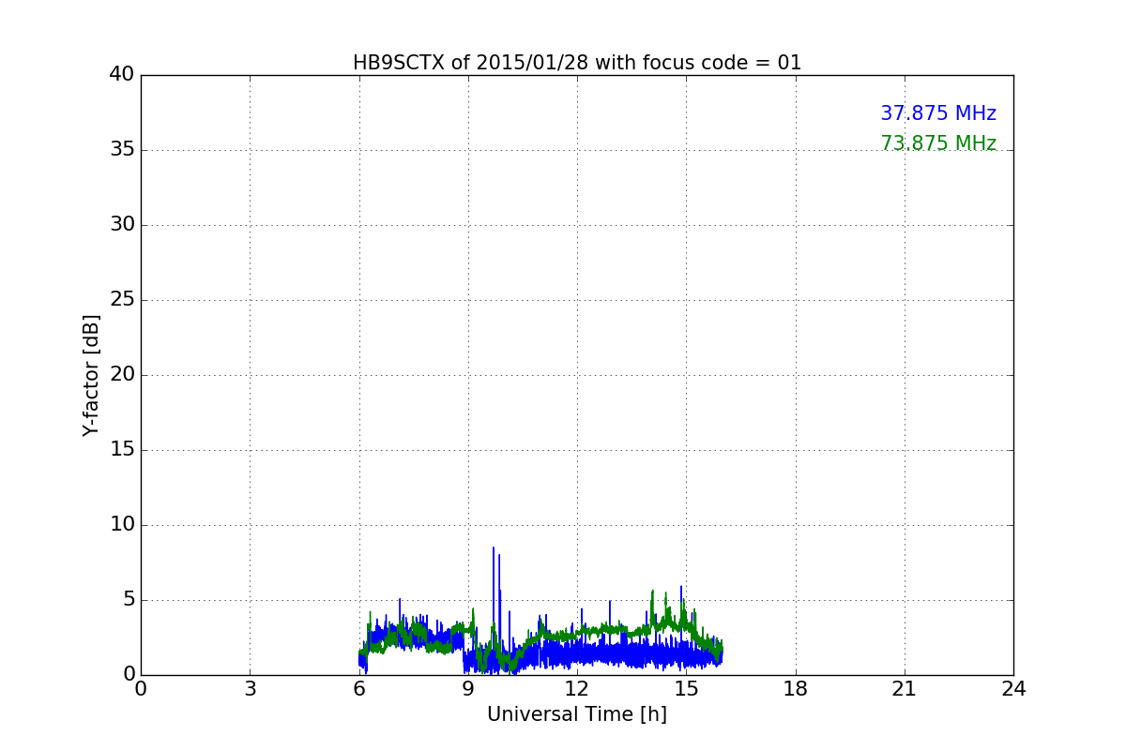
Task: Click x-axis tick label '9'
Action: (468, 689)
